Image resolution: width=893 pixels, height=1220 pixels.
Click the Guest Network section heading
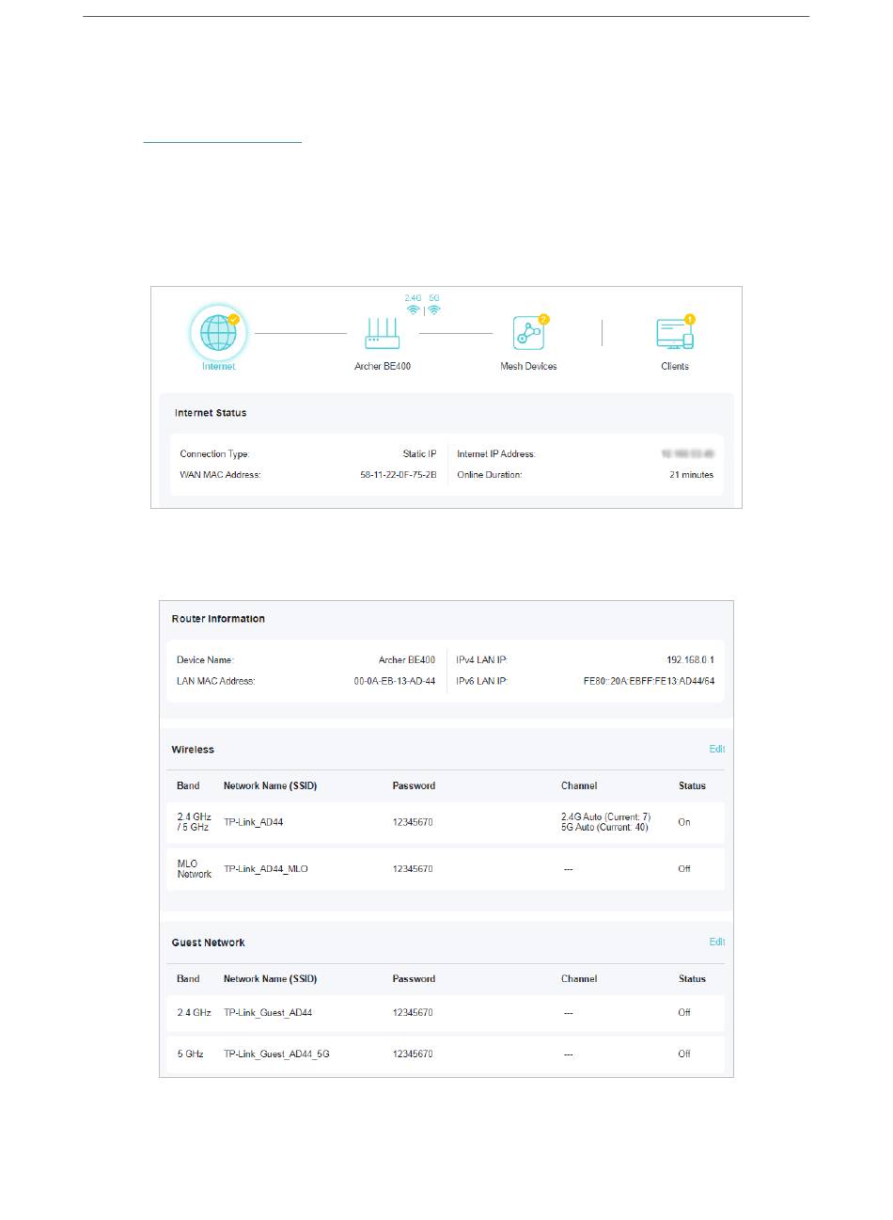208,943
